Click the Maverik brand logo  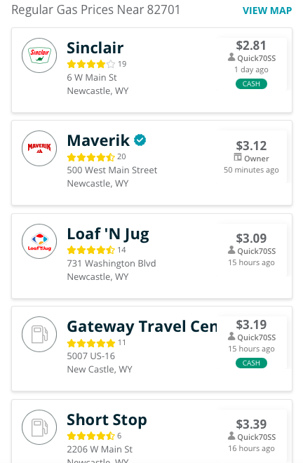(39, 148)
